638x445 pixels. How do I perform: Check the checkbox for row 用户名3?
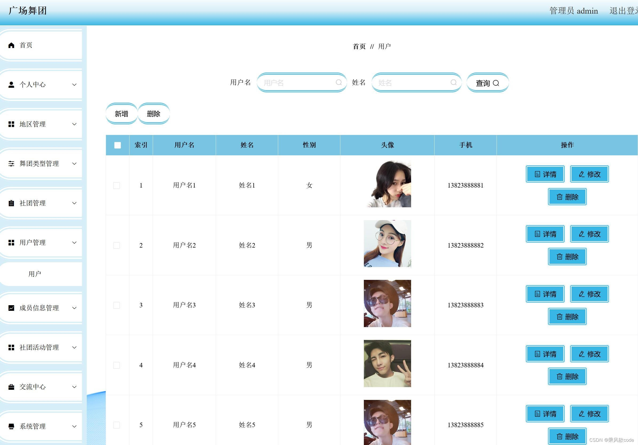pos(117,305)
